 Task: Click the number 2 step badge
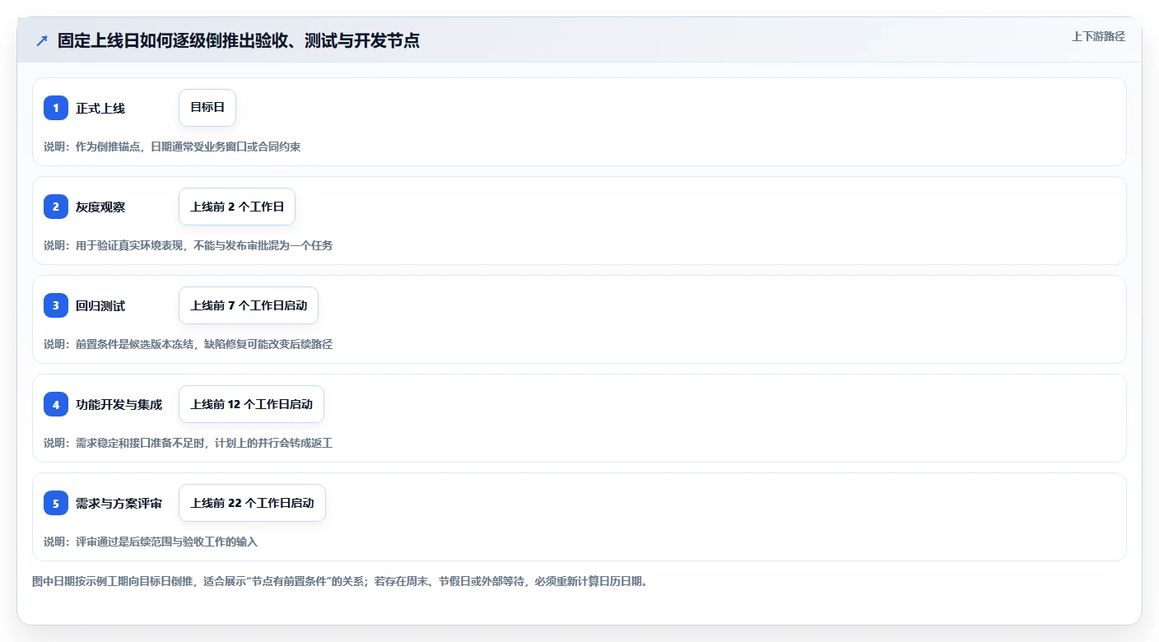click(x=56, y=207)
